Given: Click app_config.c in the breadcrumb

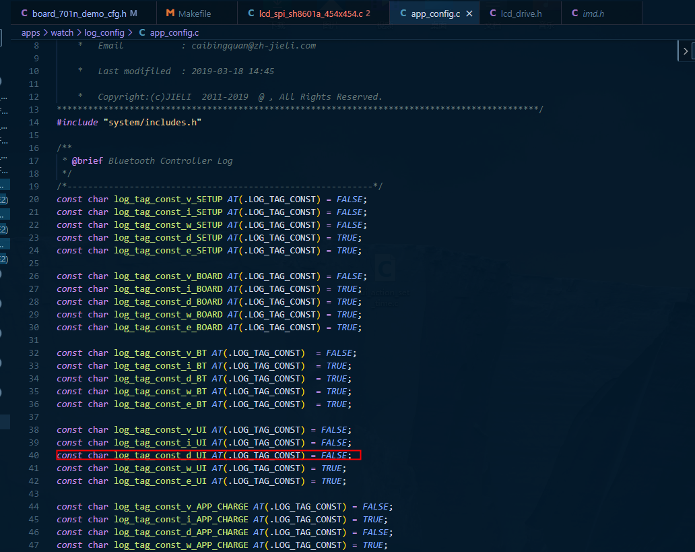Looking at the screenshot, I should 174,33.
